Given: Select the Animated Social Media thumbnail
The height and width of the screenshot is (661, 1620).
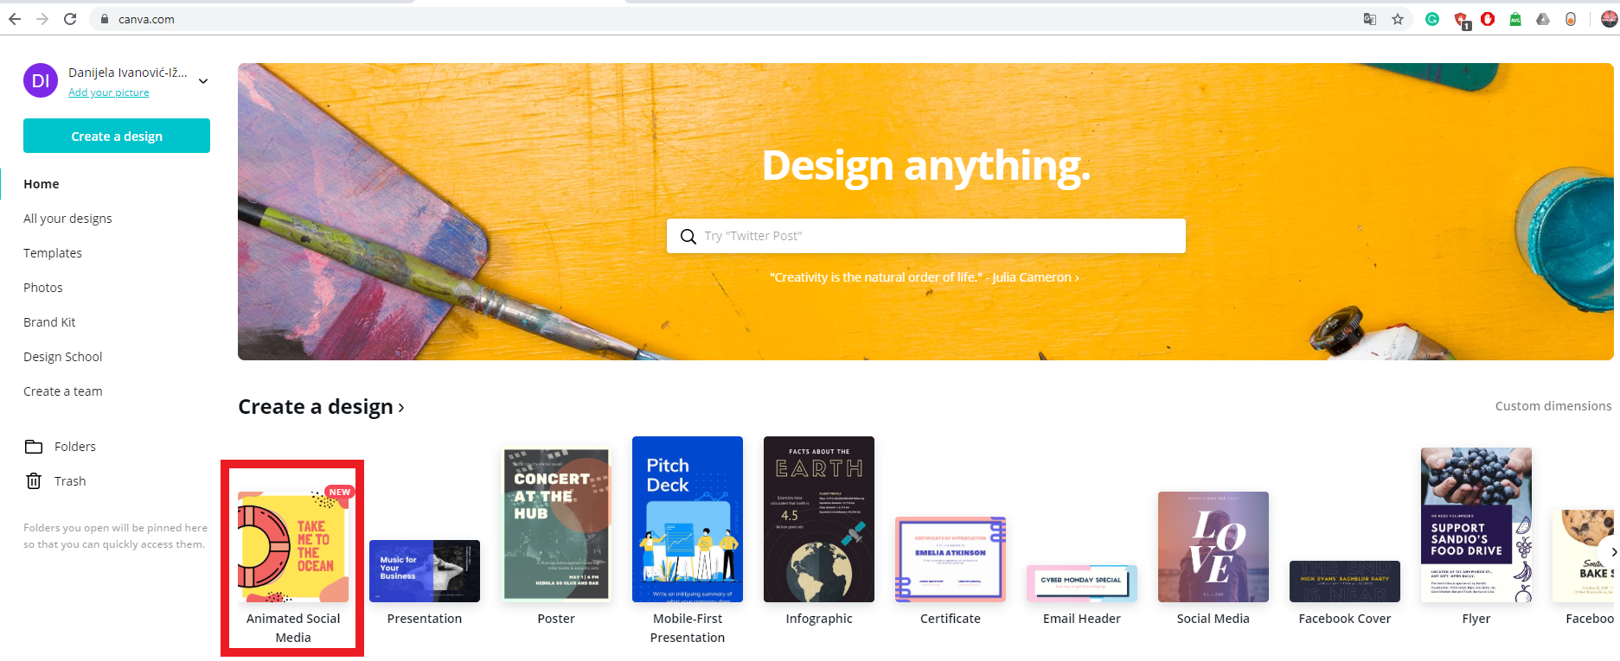Looking at the screenshot, I should pyautogui.click(x=293, y=547).
